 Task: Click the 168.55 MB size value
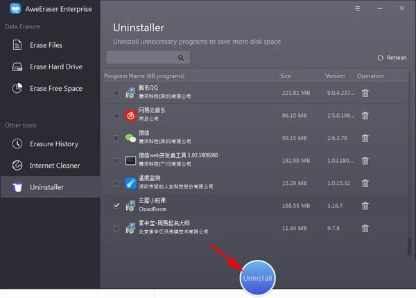[296, 206]
